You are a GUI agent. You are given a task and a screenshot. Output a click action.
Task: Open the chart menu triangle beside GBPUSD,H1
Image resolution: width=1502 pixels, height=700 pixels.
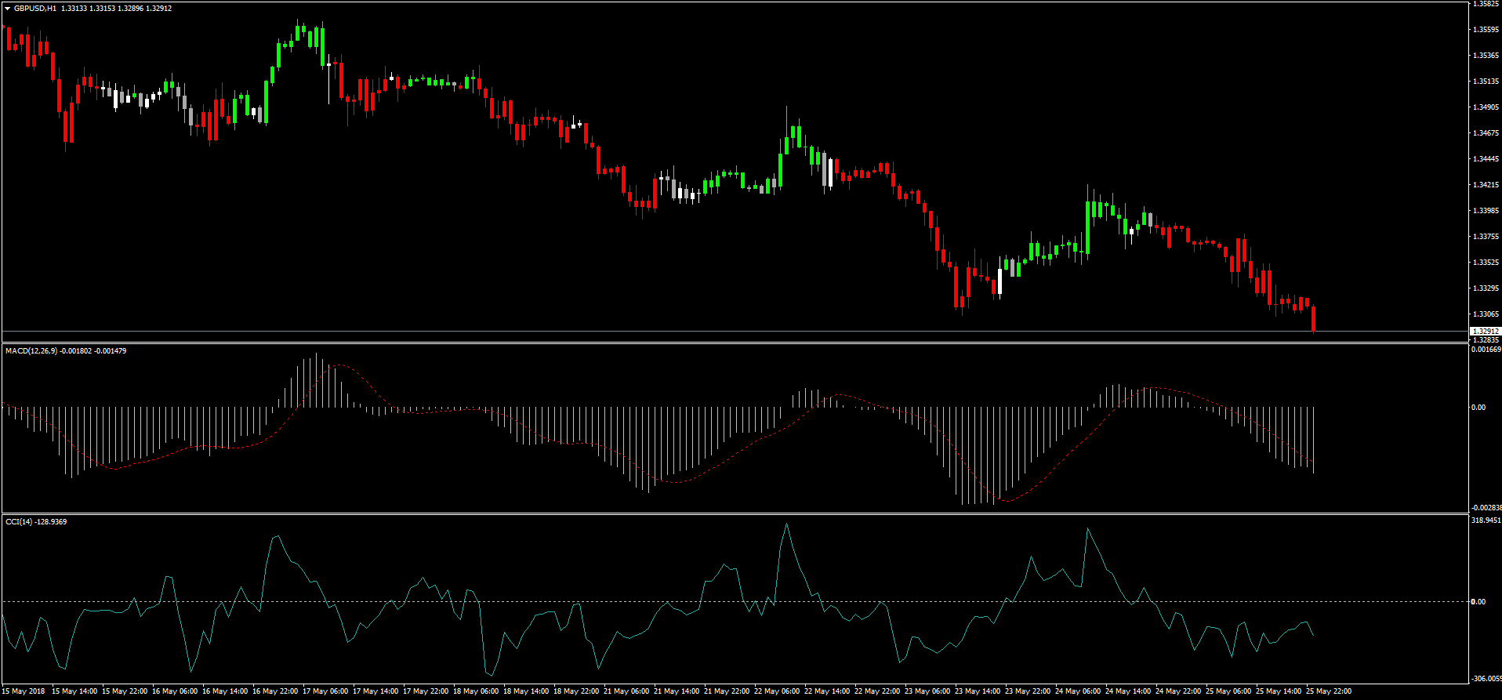[8, 9]
